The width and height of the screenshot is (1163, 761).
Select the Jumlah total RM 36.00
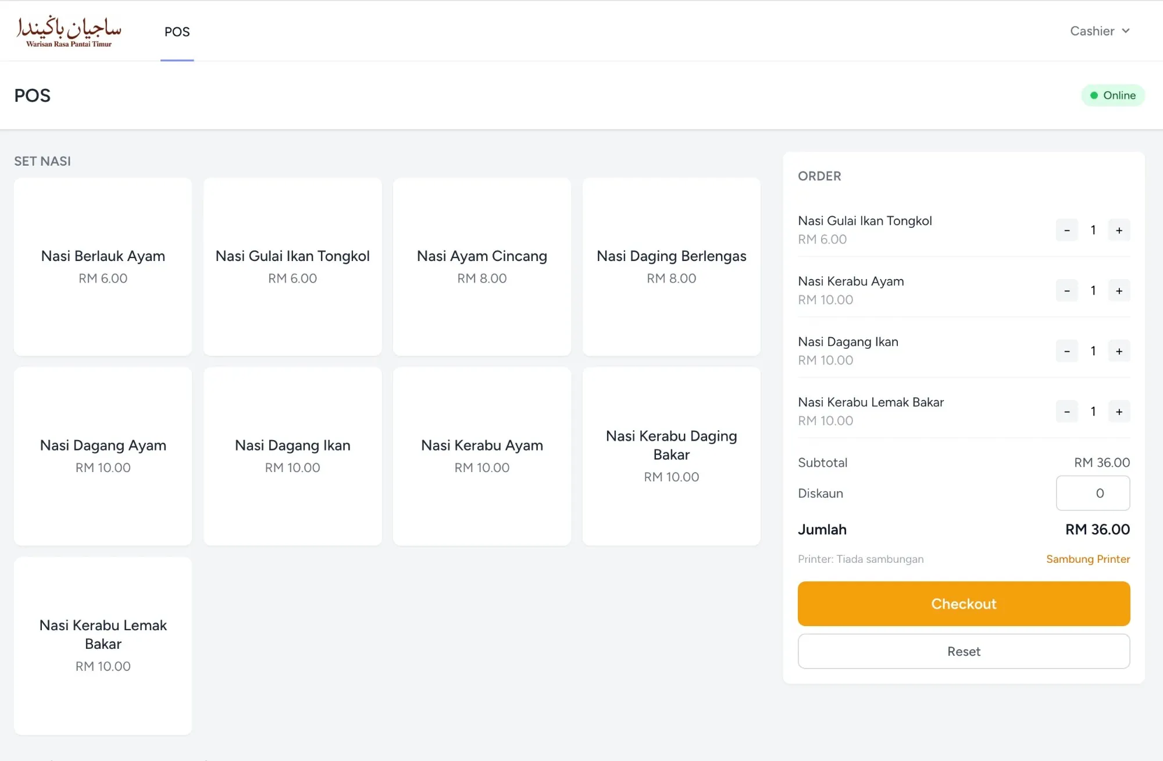tap(1097, 529)
